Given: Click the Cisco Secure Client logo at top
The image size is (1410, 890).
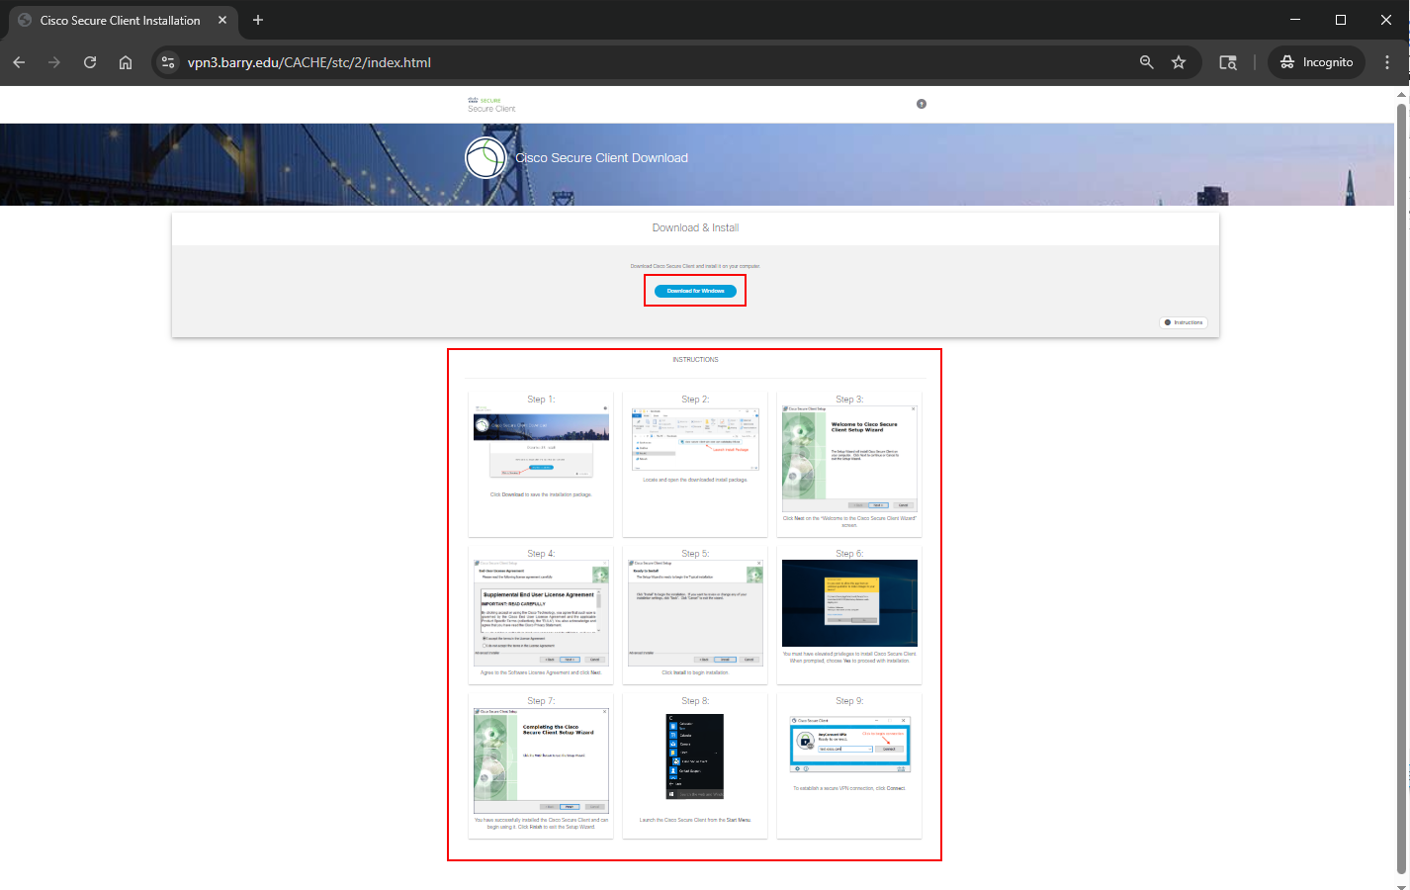Looking at the screenshot, I should pos(491,104).
